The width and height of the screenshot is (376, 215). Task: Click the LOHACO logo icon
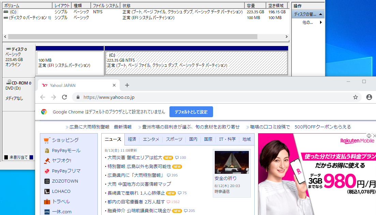[47, 191]
